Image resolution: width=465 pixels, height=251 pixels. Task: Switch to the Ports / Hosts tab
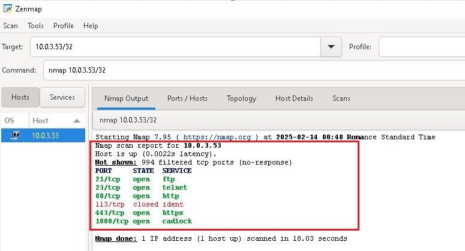coord(187,98)
